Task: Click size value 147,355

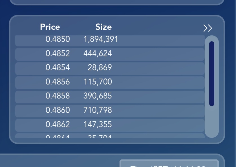Action: tap(98, 124)
